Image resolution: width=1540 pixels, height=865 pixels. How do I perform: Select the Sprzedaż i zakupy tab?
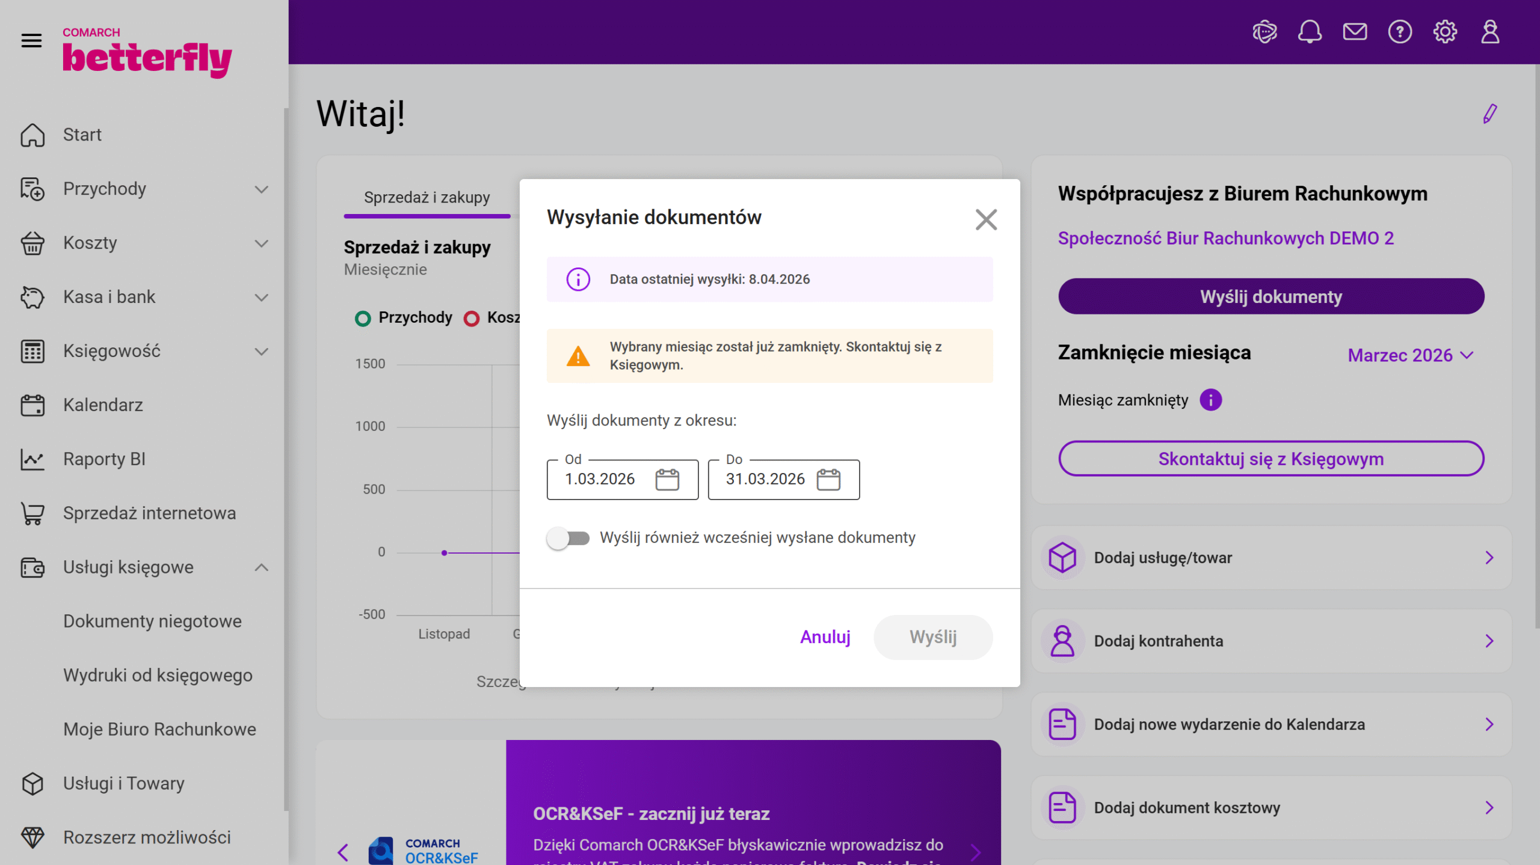tap(427, 198)
